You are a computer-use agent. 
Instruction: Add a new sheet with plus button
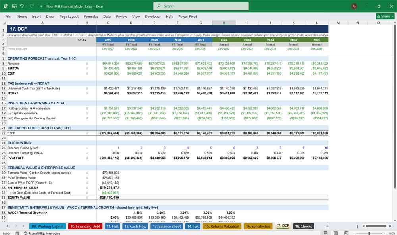click(x=328, y=226)
